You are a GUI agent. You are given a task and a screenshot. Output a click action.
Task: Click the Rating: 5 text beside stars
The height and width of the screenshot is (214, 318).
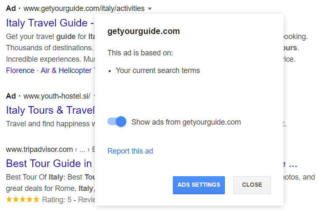[57, 200]
